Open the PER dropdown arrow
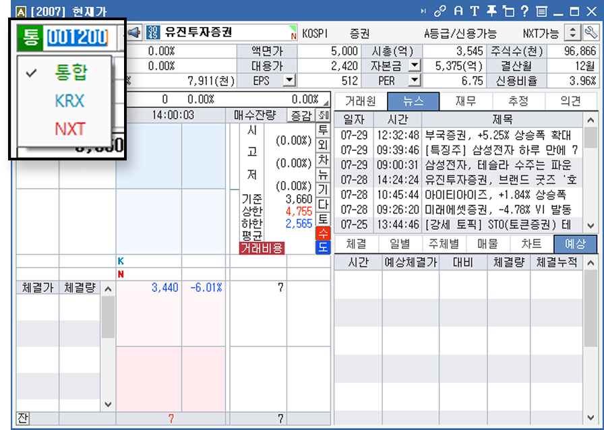Screen dimensions: 604x430 [414, 81]
